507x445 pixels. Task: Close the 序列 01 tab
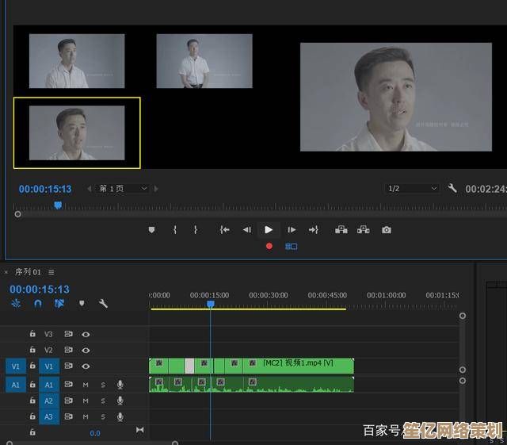6,272
